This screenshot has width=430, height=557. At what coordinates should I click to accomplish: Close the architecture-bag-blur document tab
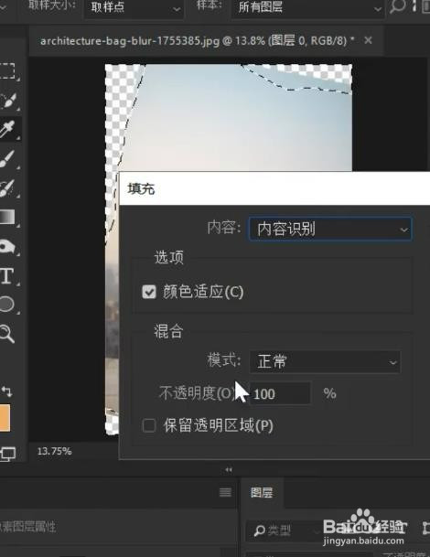tap(368, 40)
